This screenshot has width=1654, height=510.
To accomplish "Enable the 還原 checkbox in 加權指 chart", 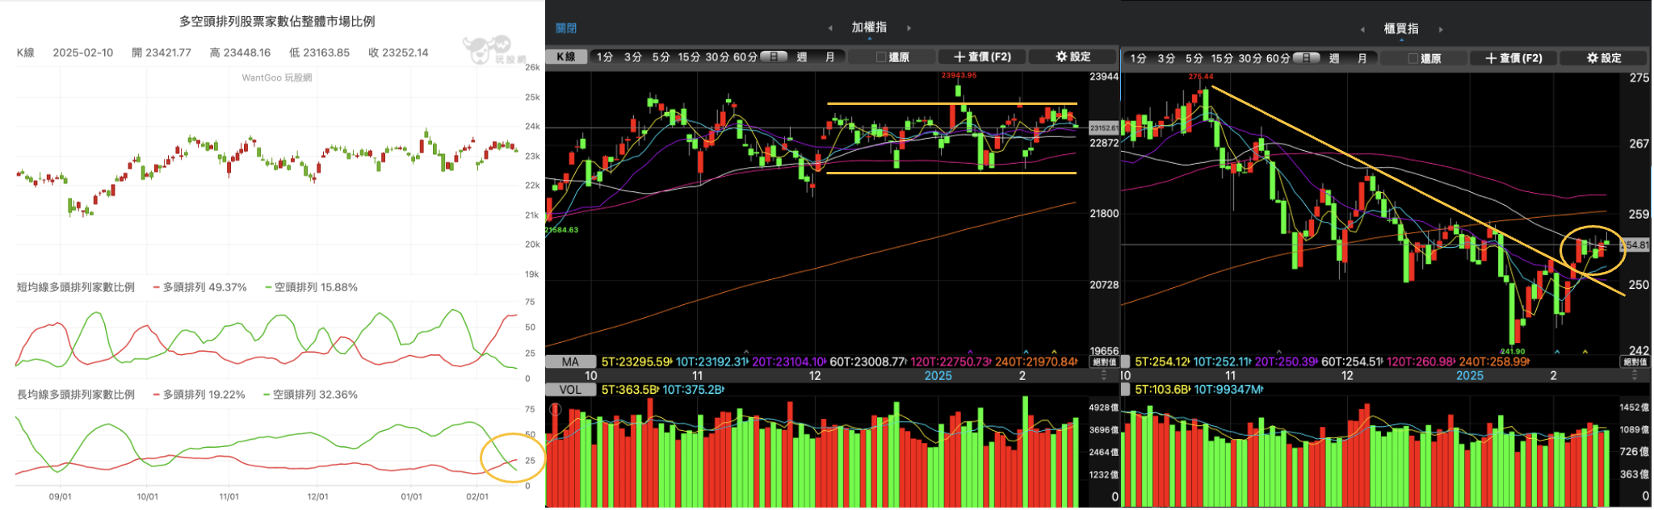I will tap(881, 57).
